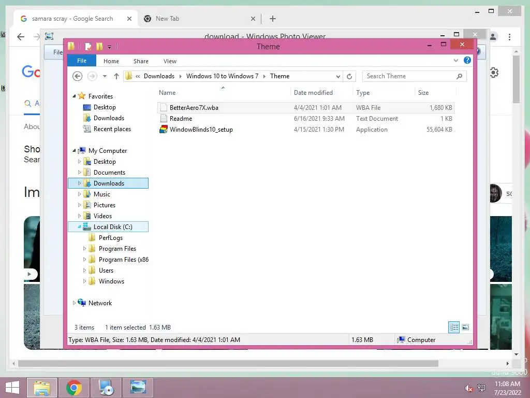This screenshot has width=530, height=398.
Task: Open Chrome three-dot menu
Action: coord(509,37)
